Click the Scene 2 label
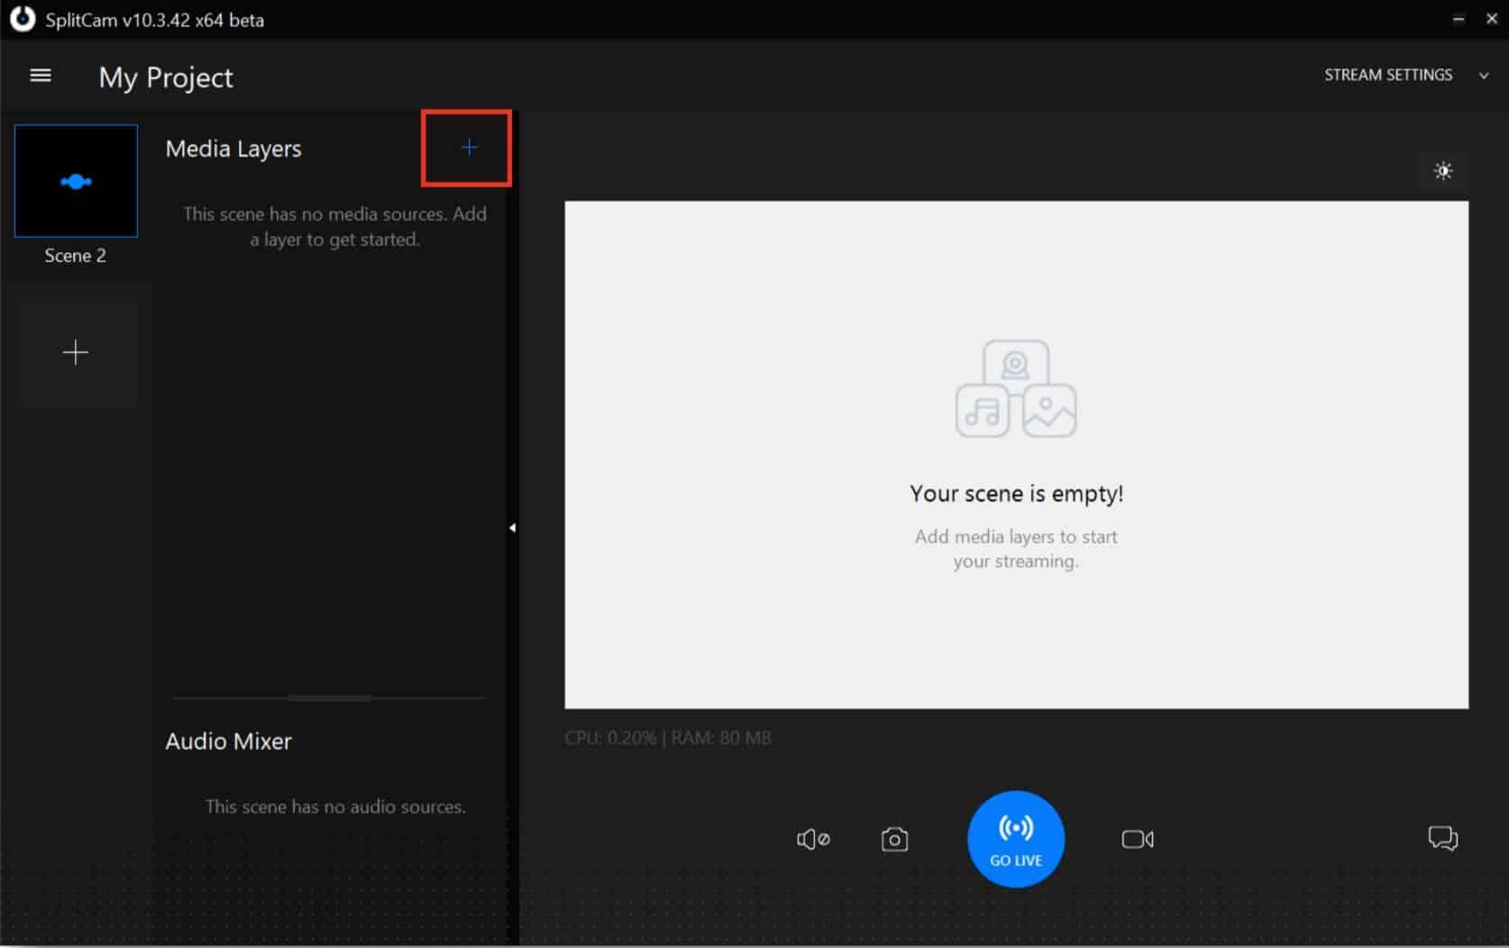The width and height of the screenshot is (1509, 948). click(76, 256)
